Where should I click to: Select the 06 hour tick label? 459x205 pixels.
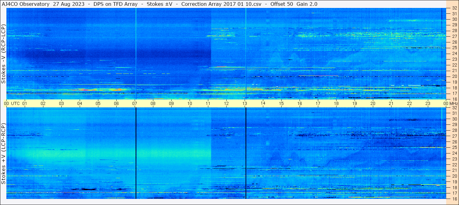(x=116, y=103)
